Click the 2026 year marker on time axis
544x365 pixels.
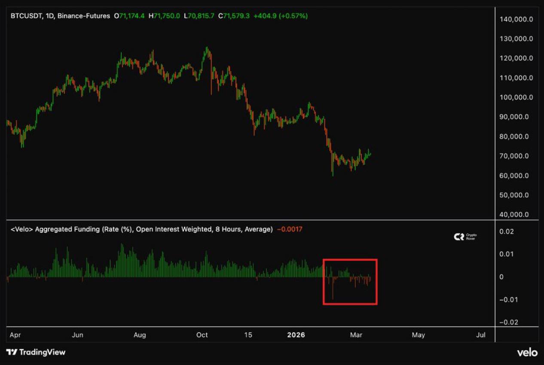coord(296,335)
